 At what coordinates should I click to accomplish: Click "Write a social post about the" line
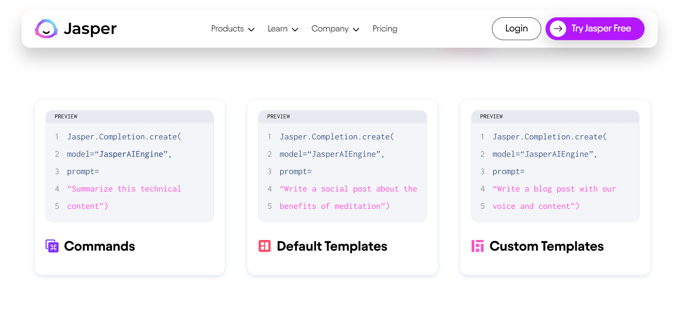348,189
